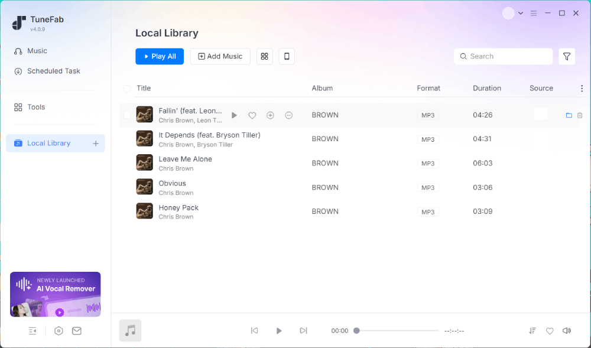Viewport: 591px width, 348px height.
Task: Click the Album column header
Action: (322, 88)
